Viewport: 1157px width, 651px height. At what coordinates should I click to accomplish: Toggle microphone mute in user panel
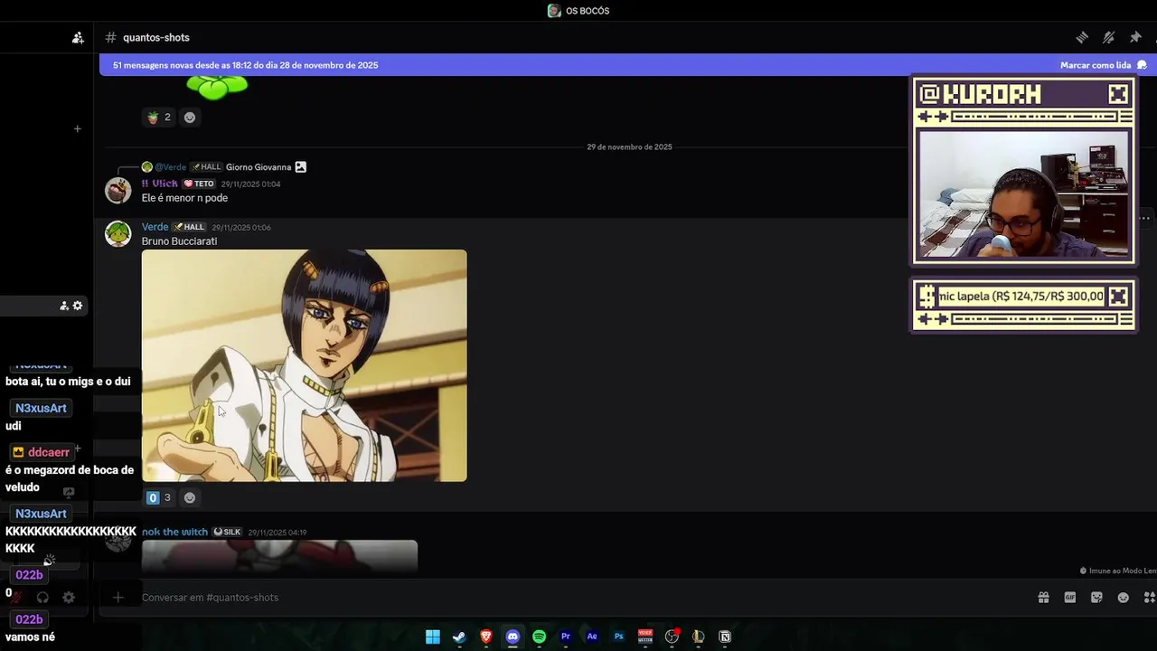[x=15, y=598]
